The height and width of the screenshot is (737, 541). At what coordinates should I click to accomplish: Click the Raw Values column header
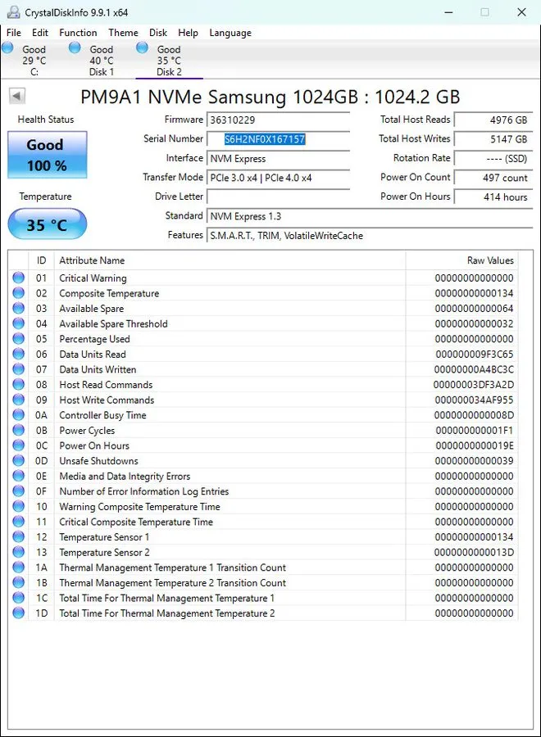click(x=462, y=260)
